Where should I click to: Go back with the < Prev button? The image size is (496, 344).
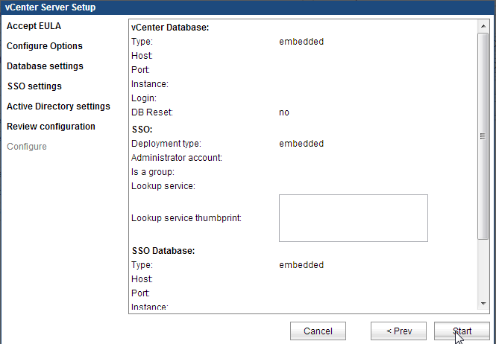coord(398,331)
